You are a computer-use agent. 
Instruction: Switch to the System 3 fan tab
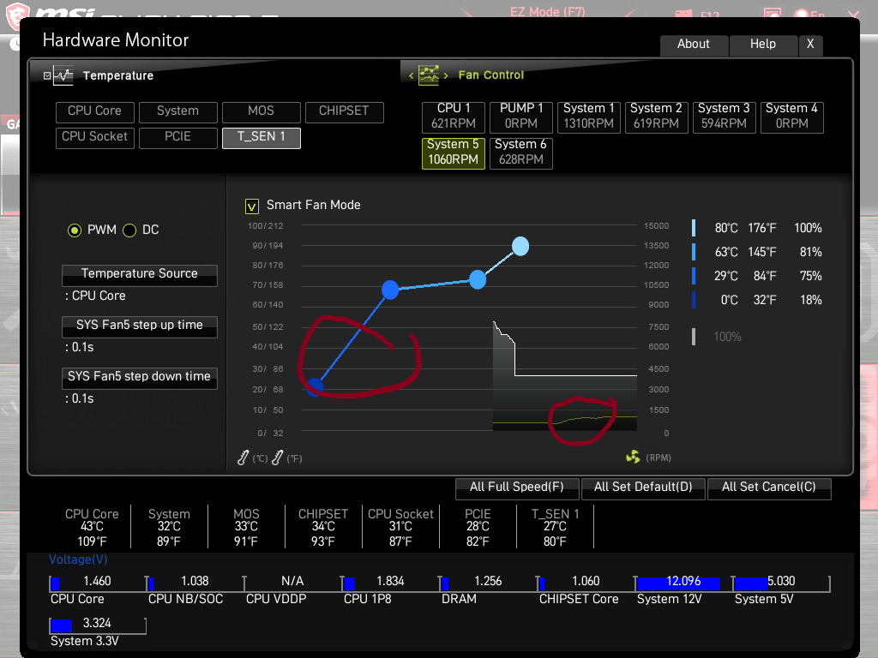[x=724, y=117]
